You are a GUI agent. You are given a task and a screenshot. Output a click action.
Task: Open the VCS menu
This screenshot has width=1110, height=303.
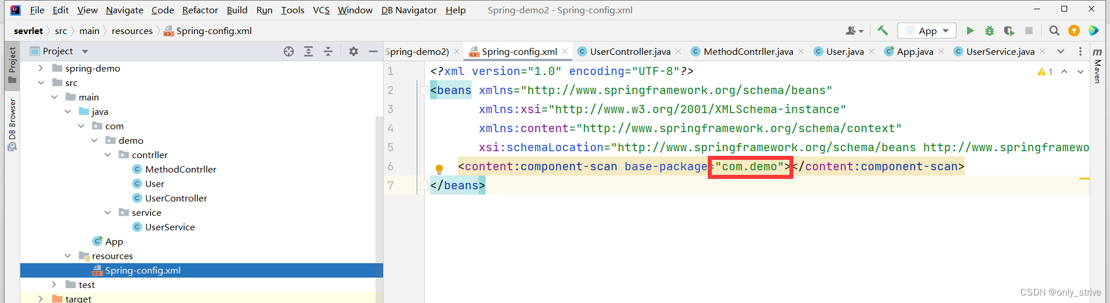[x=321, y=10]
